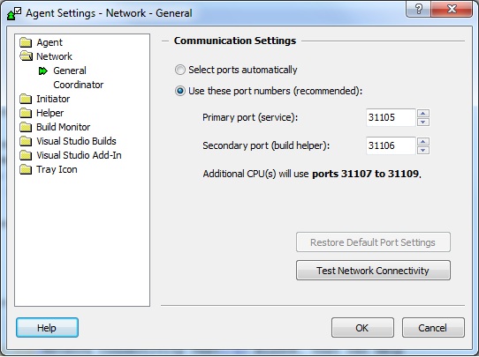
Task: Click the OK button
Action: 362,328
